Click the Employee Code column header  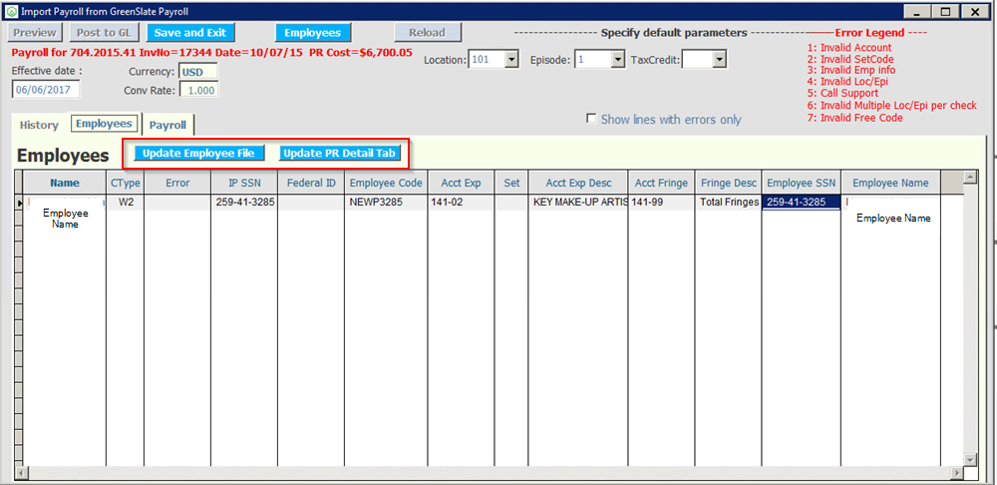pos(386,183)
